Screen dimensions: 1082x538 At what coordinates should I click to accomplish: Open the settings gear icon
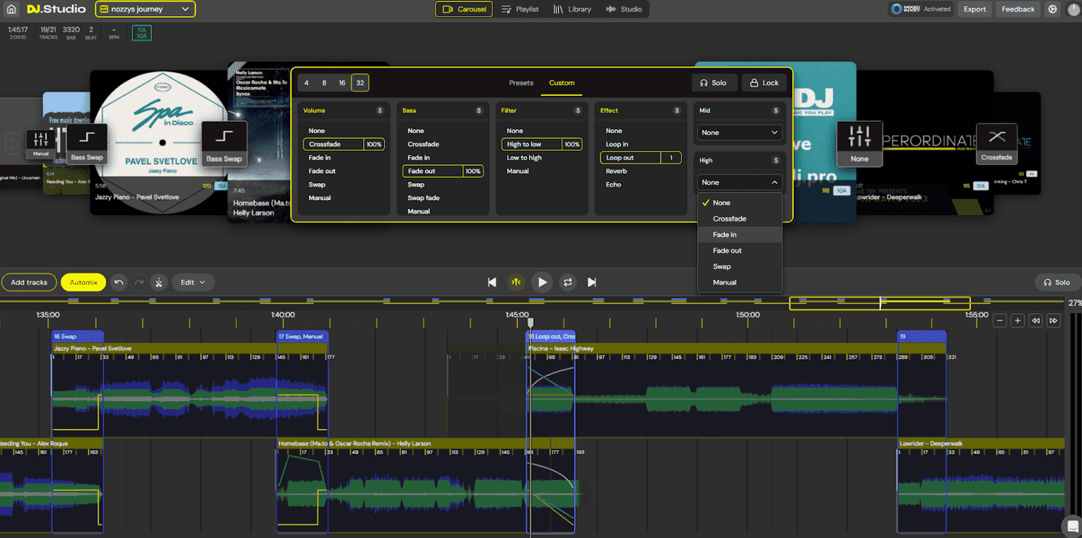[x=1052, y=9]
